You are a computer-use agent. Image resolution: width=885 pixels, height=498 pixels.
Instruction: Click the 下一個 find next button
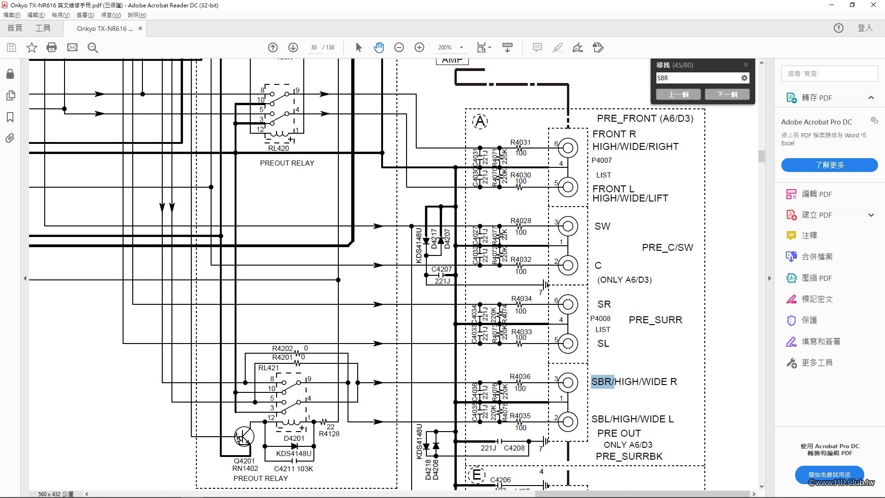pos(727,95)
